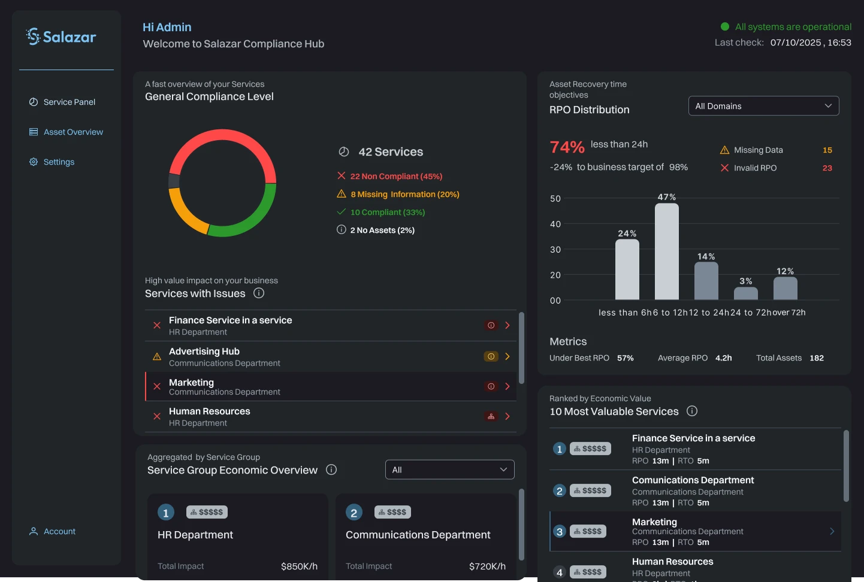The height and width of the screenshot is (582, 864).
Task: Click the pie chart icon beside 42 Services
Action: [344, 152]
